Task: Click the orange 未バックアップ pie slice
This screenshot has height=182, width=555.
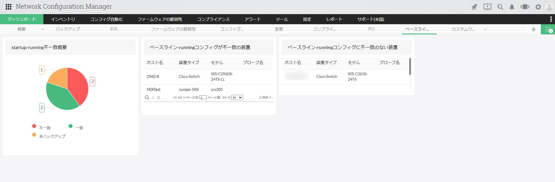Action: (x=60, y=78)
